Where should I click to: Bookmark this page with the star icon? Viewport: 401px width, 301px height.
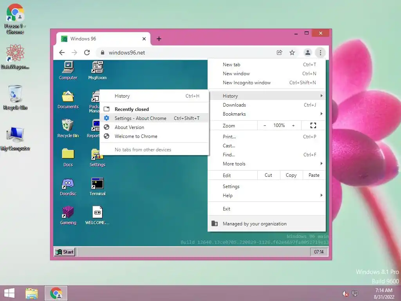[x=292, y=53]
